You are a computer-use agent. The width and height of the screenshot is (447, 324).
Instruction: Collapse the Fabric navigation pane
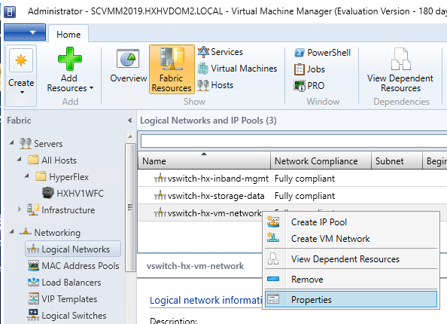pyautogui.click(x=130, y=121)
